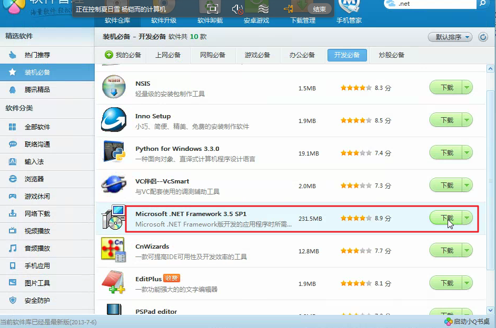Click the wavy smoothness icon in control bar
This screenshot has height=328, width=496.
[x=263, y=9]
